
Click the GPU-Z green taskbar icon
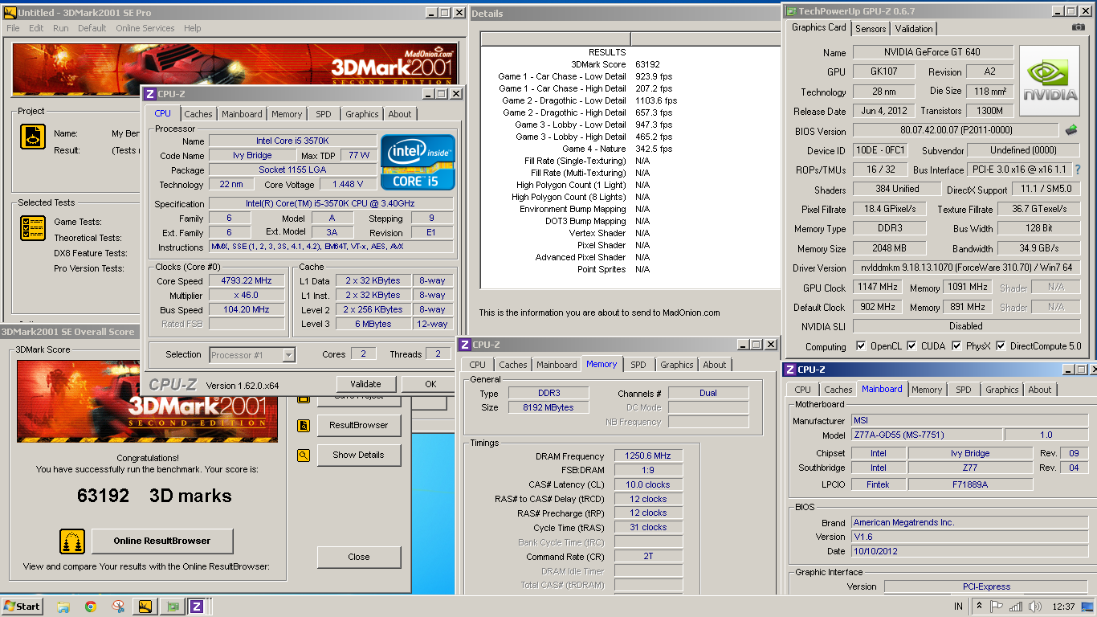click(x=172, y=607)
